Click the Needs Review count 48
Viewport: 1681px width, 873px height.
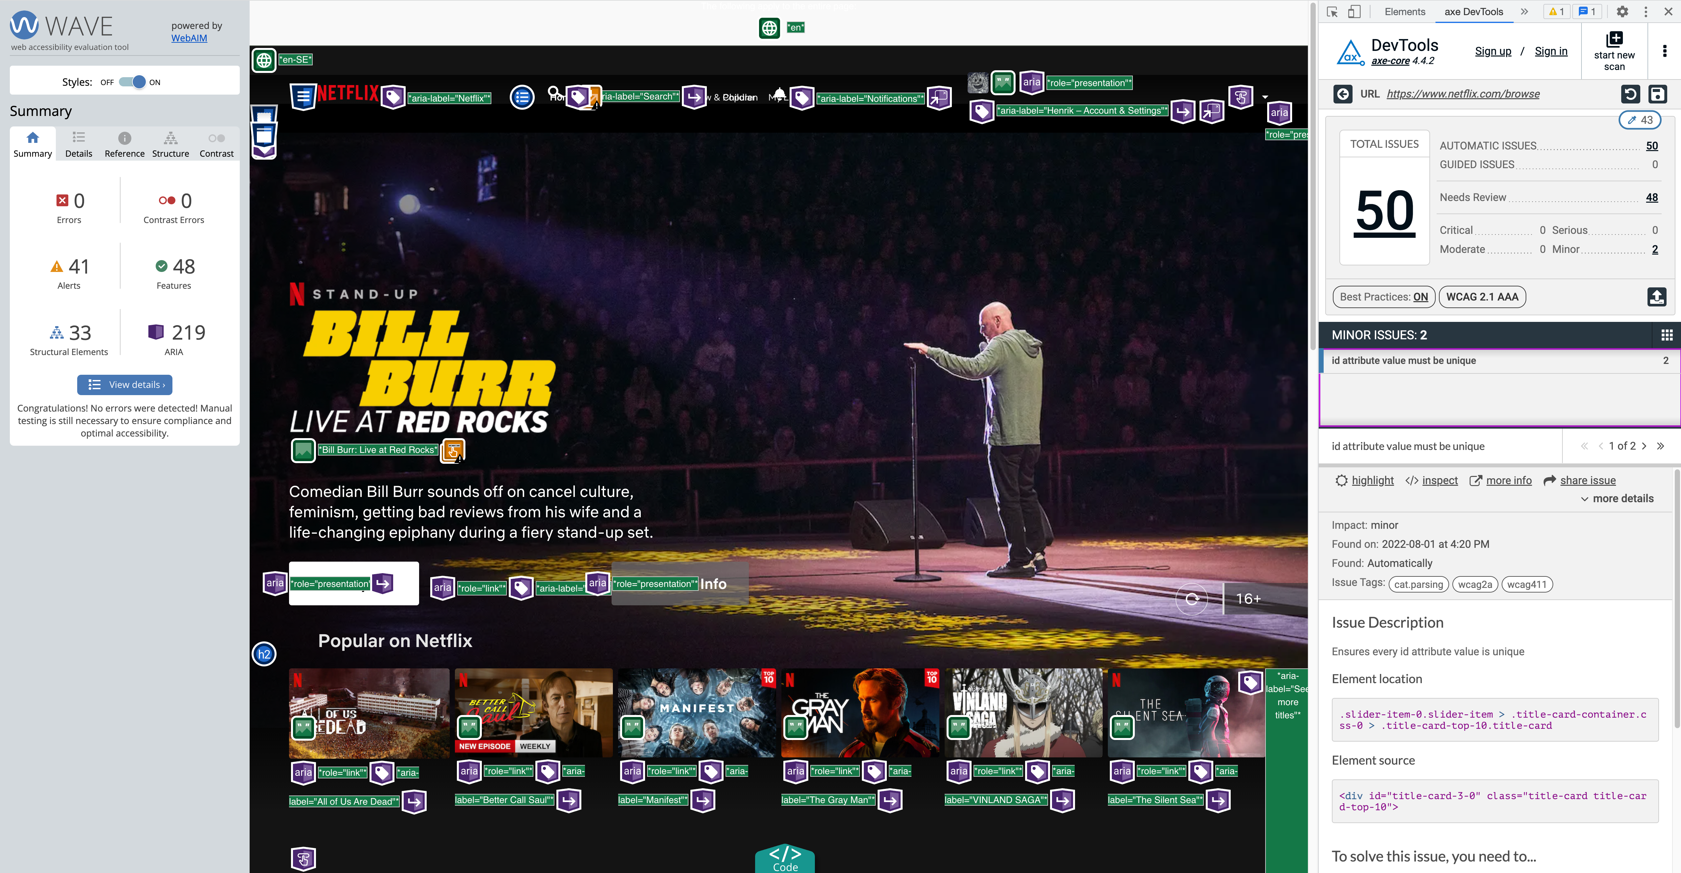point(1651,198)
